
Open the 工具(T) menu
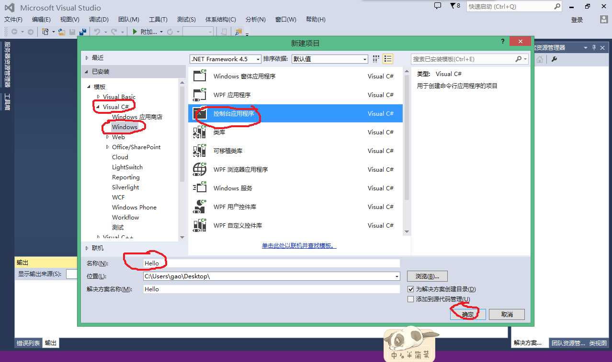point(158,19)
